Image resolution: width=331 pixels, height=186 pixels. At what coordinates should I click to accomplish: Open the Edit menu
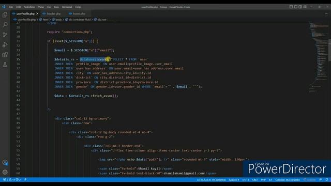[x=19, y=7]
